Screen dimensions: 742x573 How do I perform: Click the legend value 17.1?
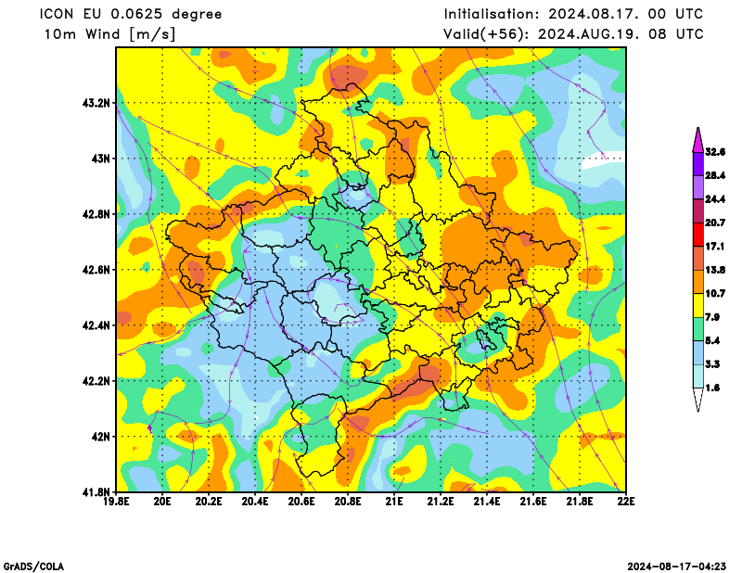coord(715,247)
